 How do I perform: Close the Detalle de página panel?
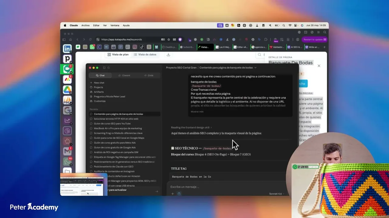click(319, 66)
